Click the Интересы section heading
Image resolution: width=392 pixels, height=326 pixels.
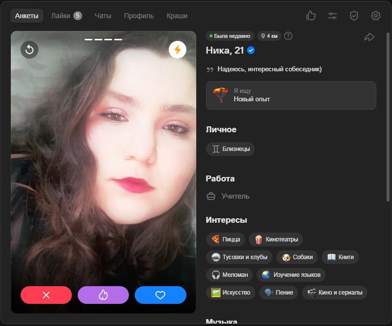226,220
